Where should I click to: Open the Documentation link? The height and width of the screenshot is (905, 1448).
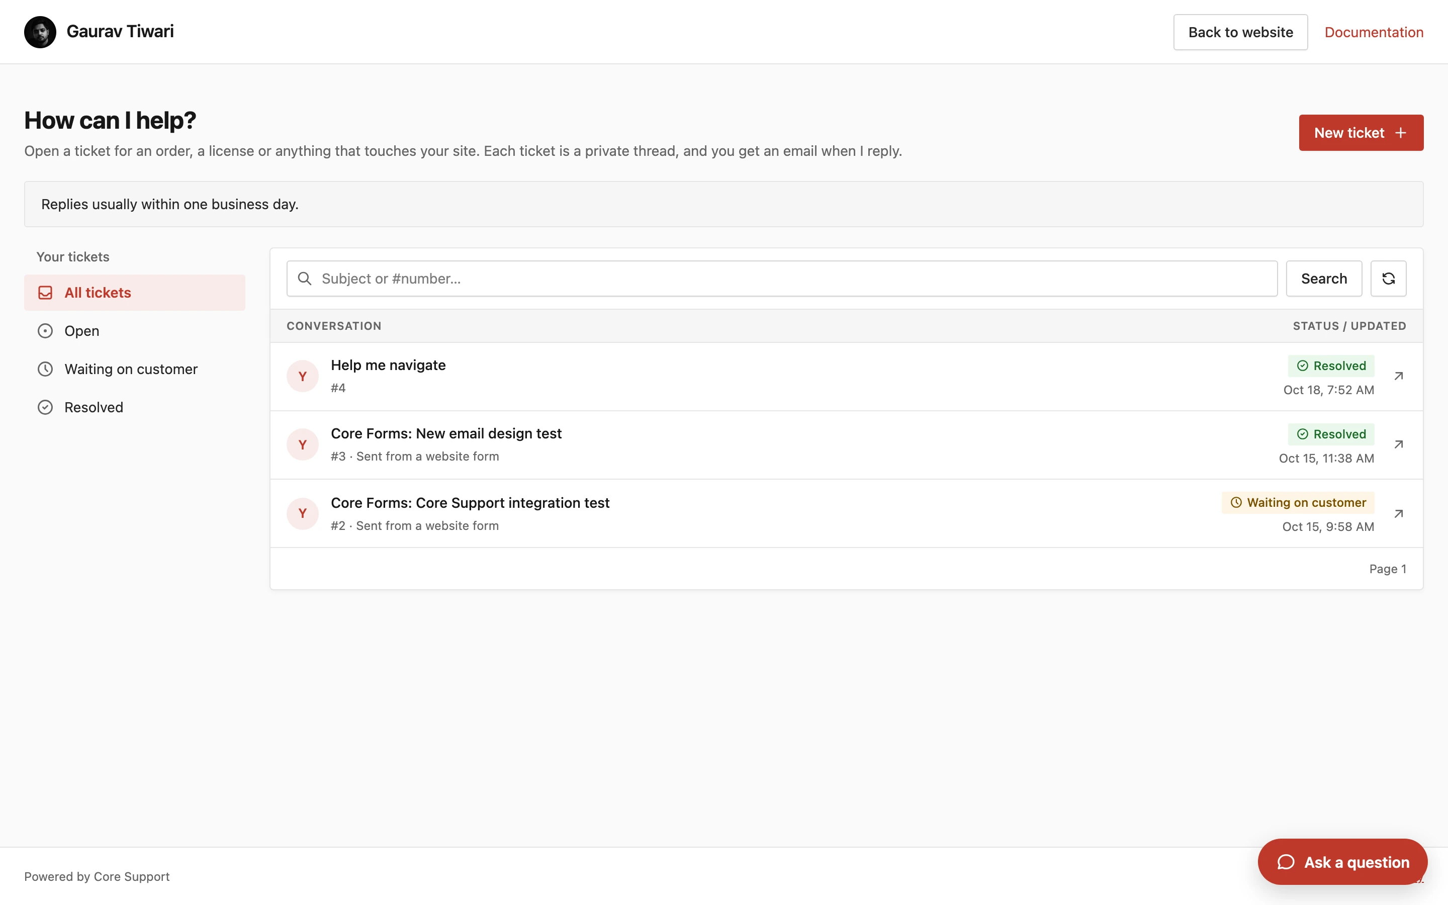point(1374,32)
